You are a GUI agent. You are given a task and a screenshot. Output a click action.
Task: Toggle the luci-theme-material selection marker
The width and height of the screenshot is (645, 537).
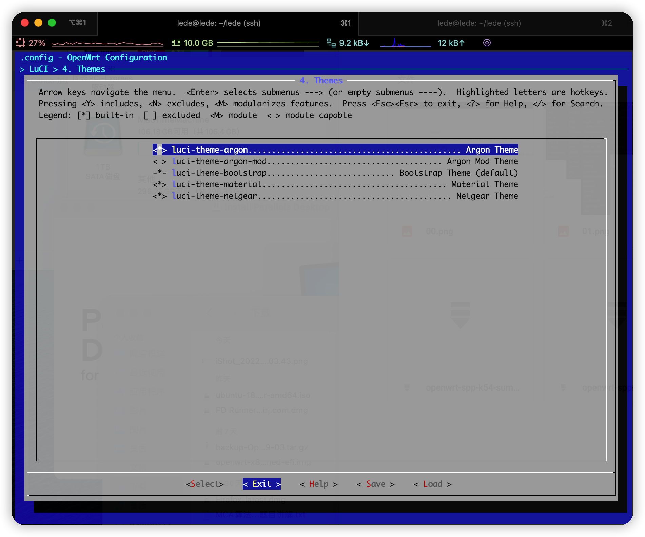pos(159,184)
